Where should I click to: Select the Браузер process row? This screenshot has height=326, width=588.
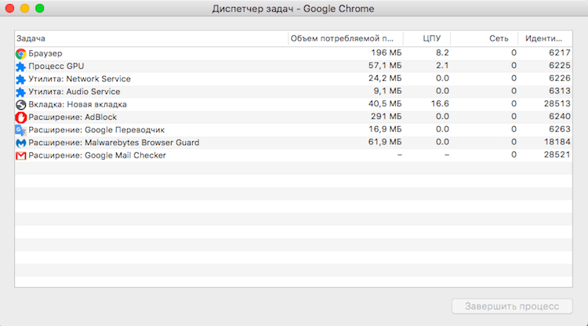pyautogui.click(x=157, y=53)
